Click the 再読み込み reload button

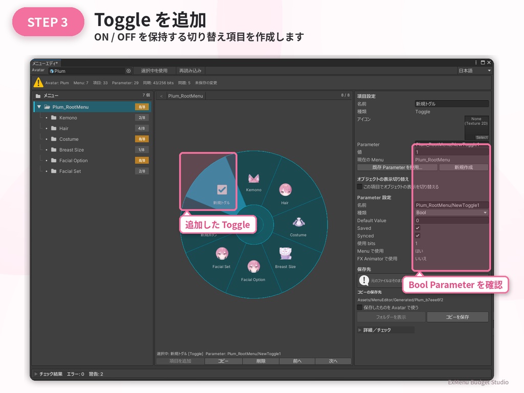(x=190, y=71)
